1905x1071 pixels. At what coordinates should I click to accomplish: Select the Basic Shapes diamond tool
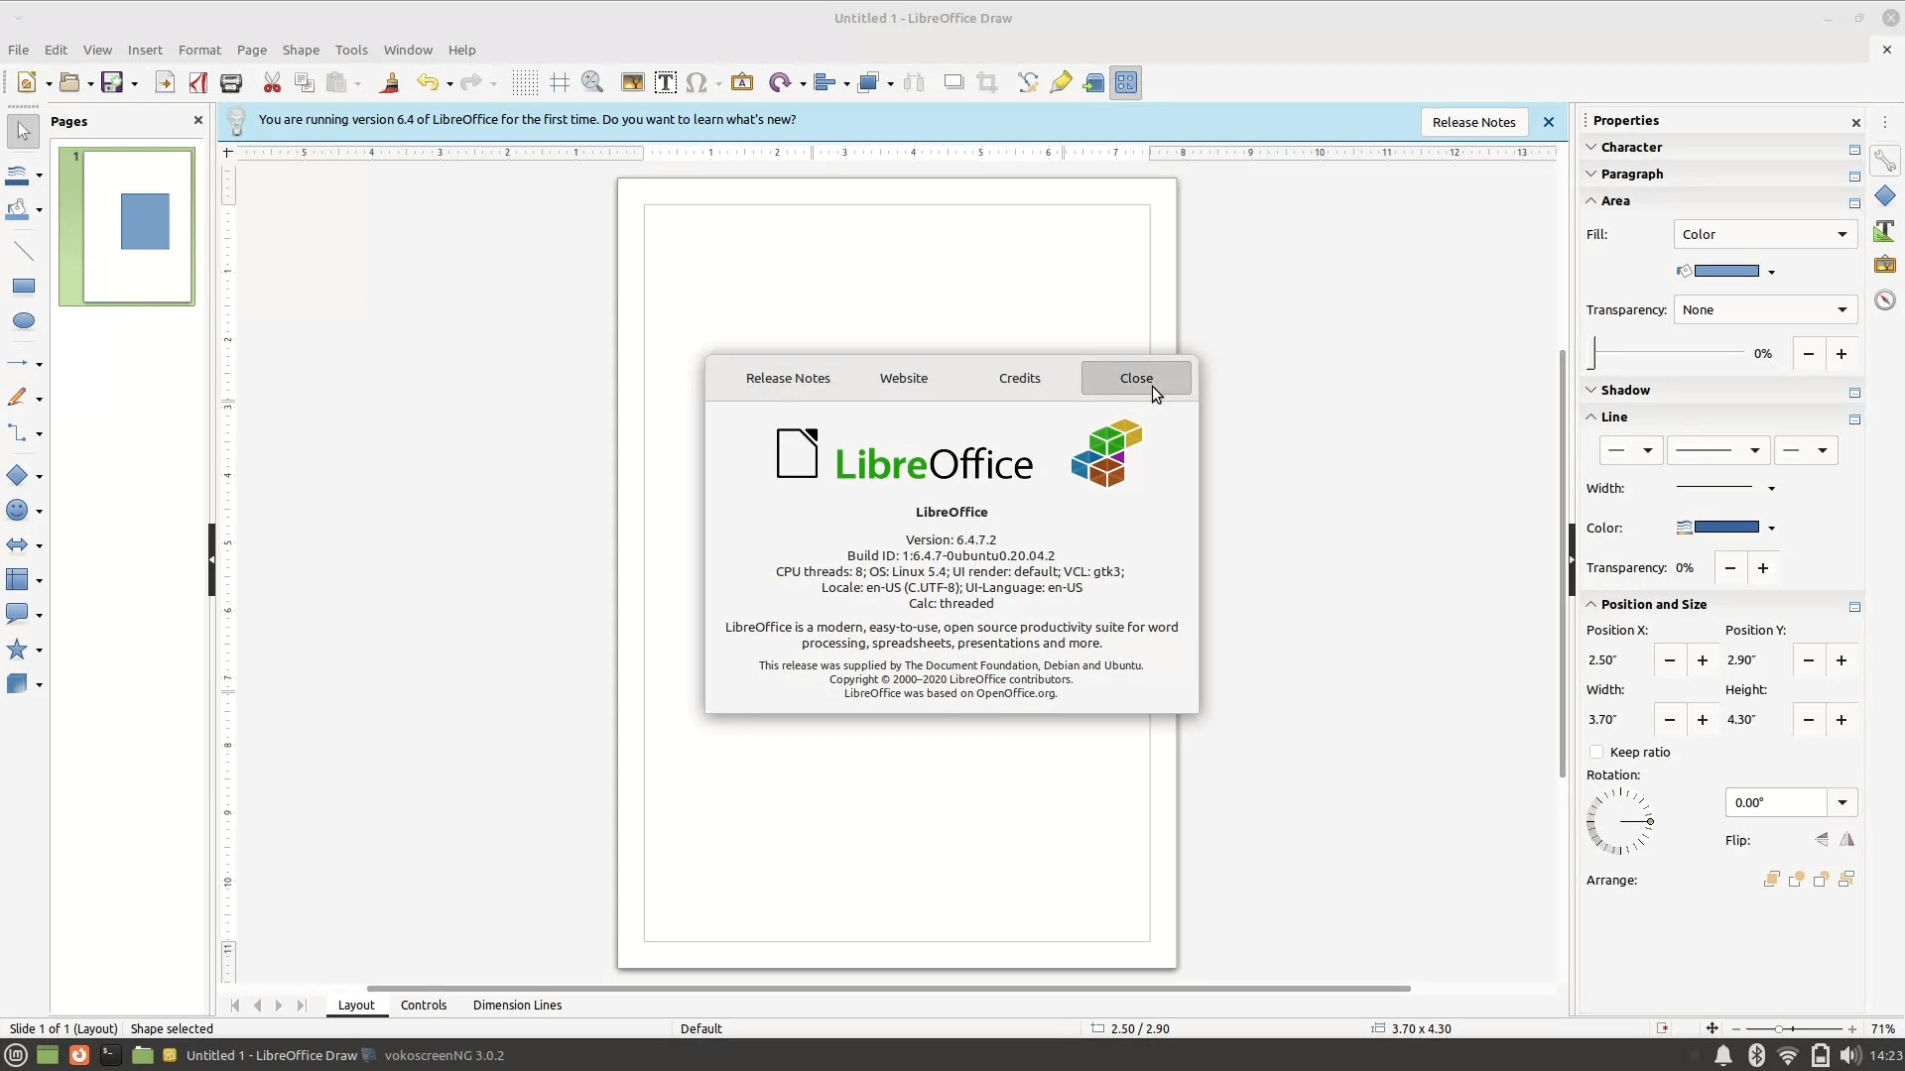click(17, 476)
